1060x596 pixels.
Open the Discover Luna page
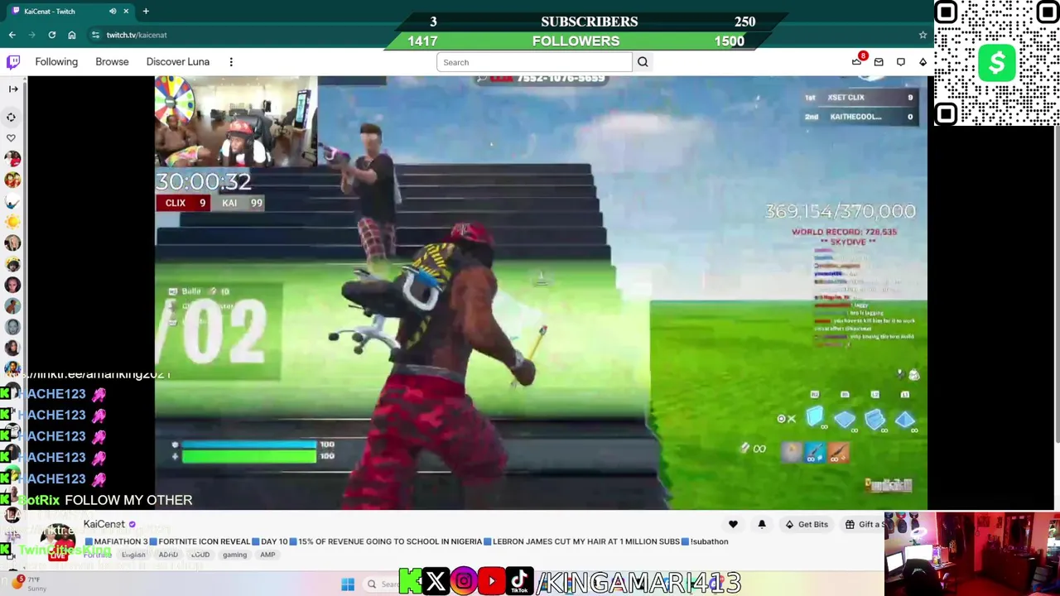point(178,62)
